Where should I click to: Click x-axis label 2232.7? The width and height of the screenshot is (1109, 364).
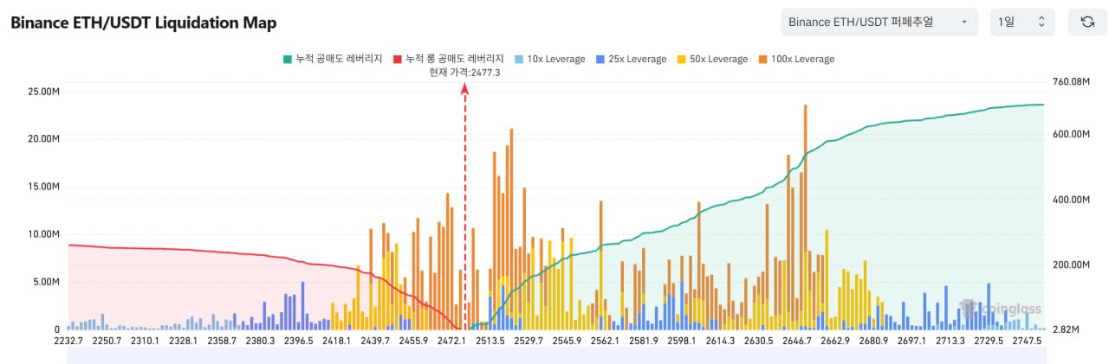click(x=68, y=341)
